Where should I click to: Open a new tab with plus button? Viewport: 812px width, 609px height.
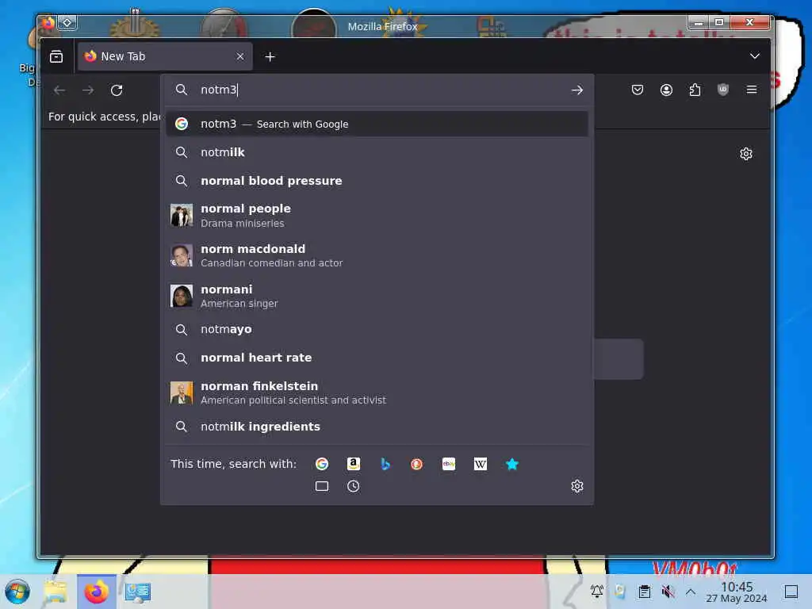click(270, 56)
